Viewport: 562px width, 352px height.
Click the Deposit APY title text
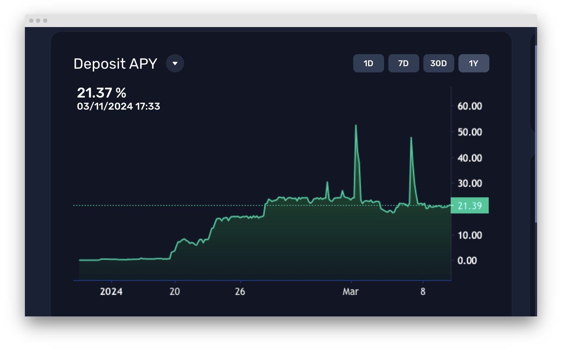coord(115,64)
